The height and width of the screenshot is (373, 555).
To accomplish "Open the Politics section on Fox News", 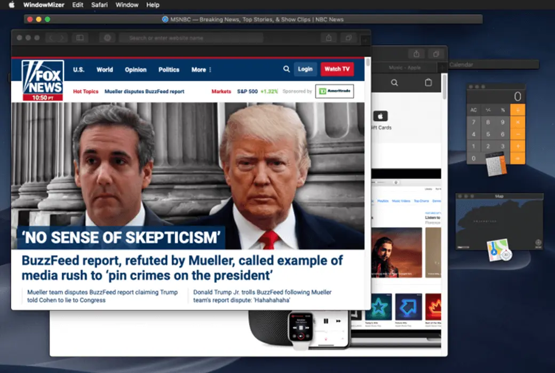I will pos(169,70).
